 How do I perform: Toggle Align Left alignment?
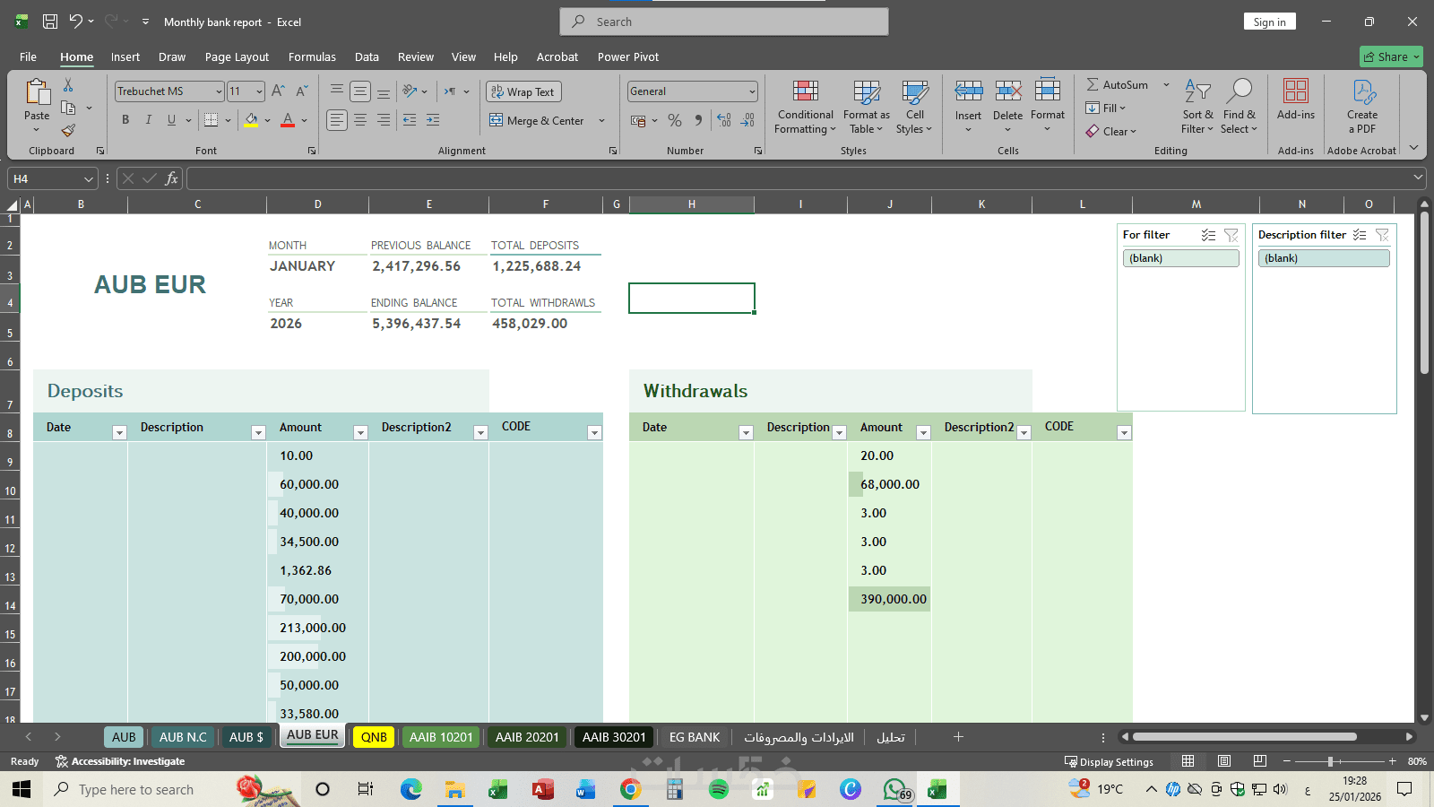point(337,120)
